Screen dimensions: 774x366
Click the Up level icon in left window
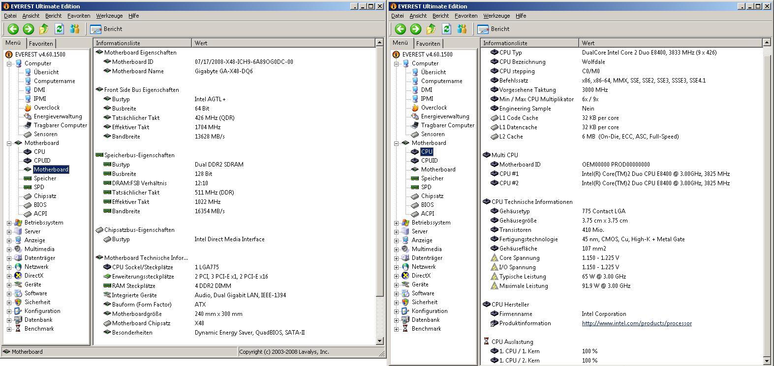(x=44, y=29)
